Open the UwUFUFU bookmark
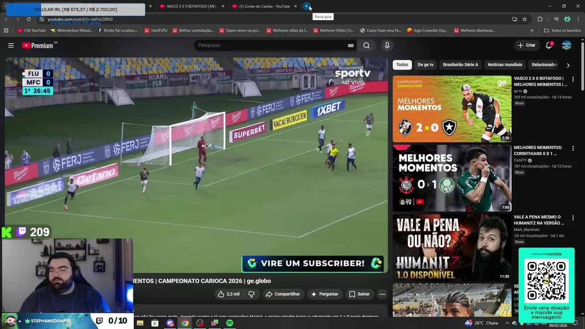Screen dimensions: 585x329 coord(156,31)
